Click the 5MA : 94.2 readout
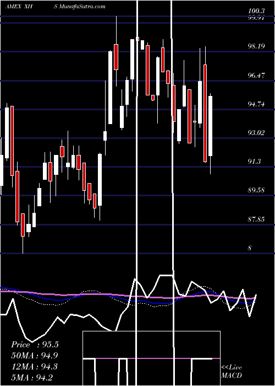Viewport: 275px width, 386px height. click(x=32, y=377)
